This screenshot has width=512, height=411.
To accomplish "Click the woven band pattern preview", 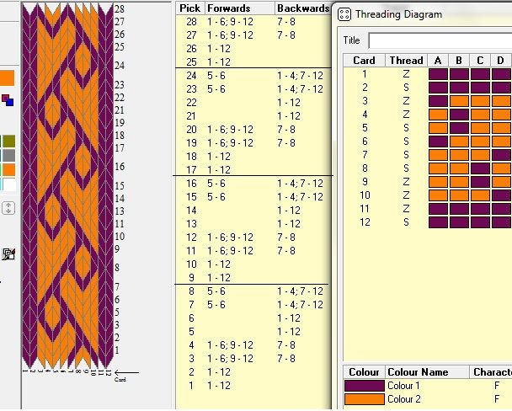I will [67, 186].
